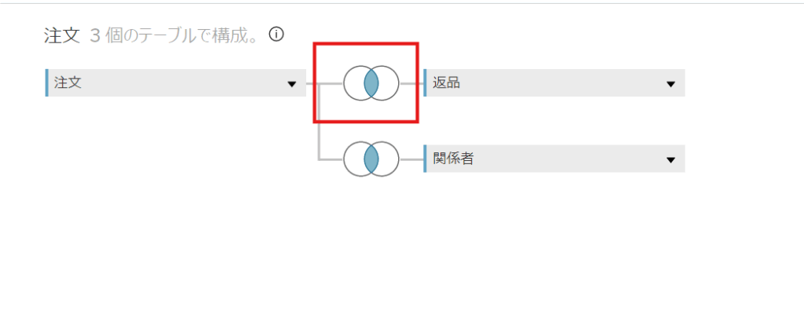Click the line joining the Venn icon to 返品
The height and width of the screenshot is (318, 804).
pyautogui.click(x=411, y=82)
